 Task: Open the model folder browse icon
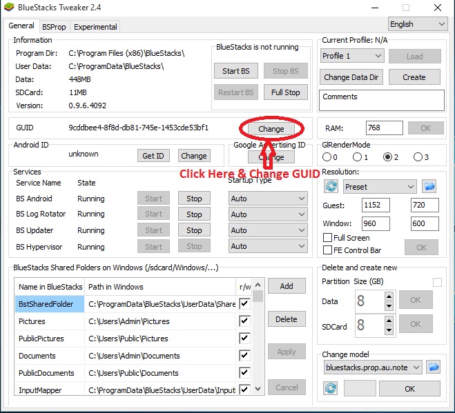click(433, 367)
